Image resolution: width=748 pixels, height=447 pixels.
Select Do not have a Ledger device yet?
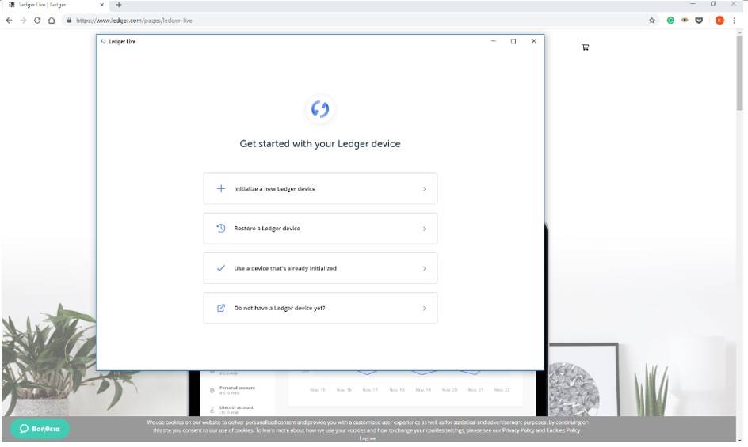pyautogui.click(x=320, y=308)
